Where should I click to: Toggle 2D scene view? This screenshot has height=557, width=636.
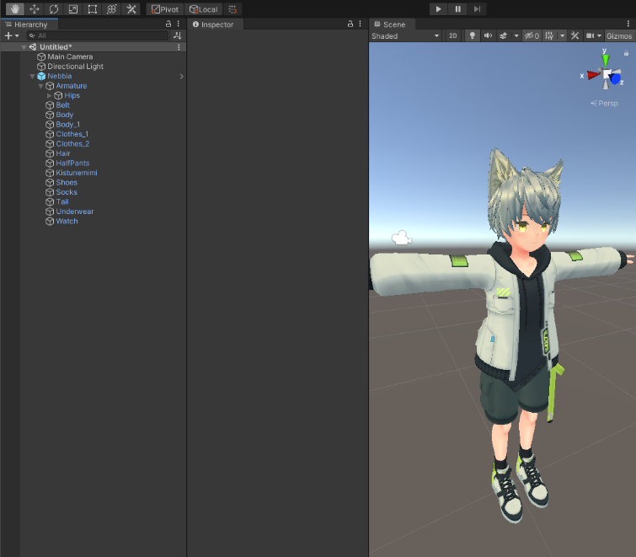[452, 36]
